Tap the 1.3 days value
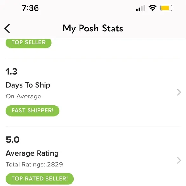This screenshot has width=186, height=186. tap(12, 72)
